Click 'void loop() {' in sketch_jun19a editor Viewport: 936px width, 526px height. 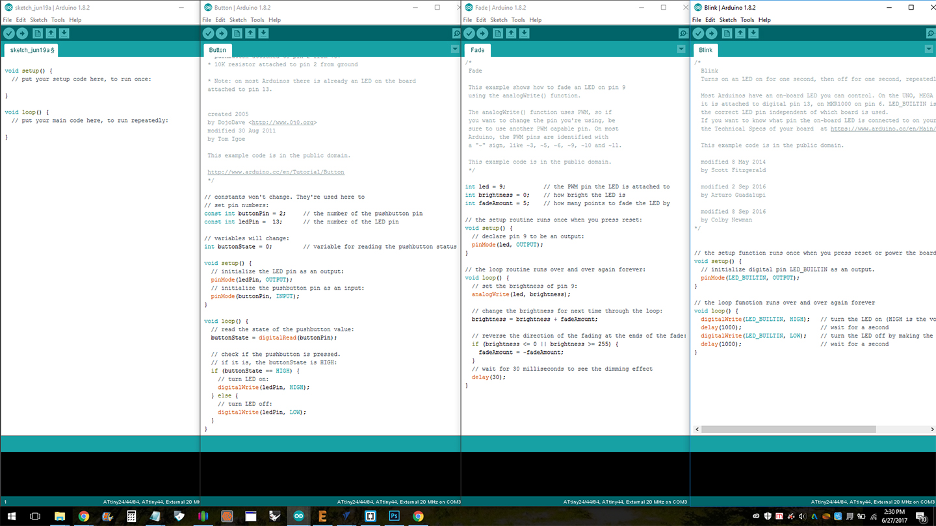[27, 112]
